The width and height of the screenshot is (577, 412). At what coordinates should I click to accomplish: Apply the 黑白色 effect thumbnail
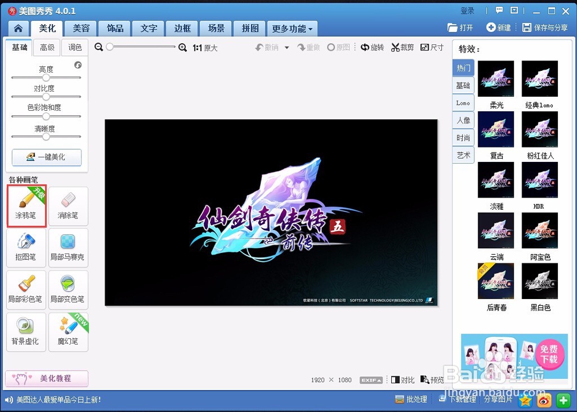(539, 281)
